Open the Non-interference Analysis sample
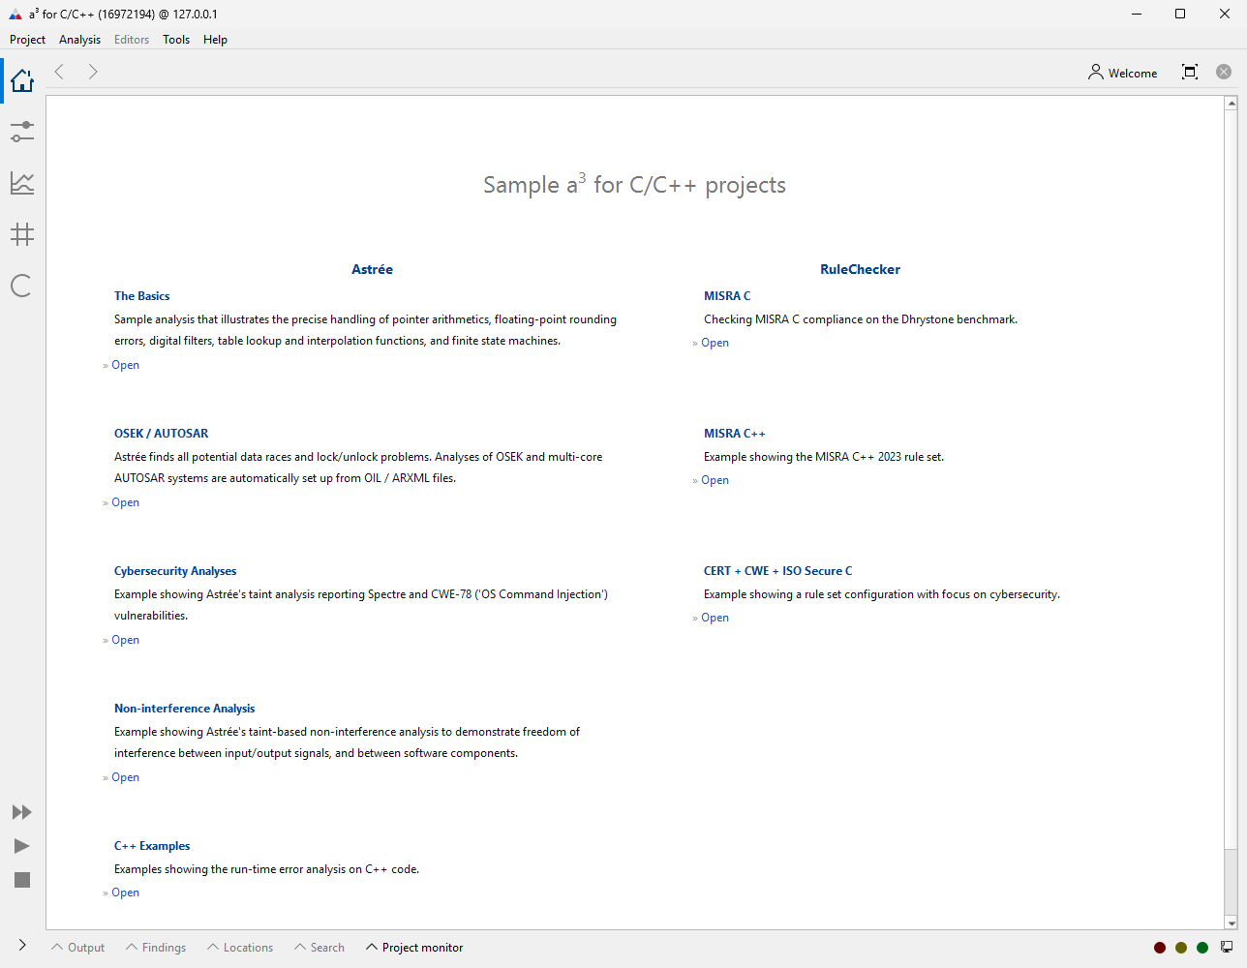1247x968 pixels. coord(125,777)
